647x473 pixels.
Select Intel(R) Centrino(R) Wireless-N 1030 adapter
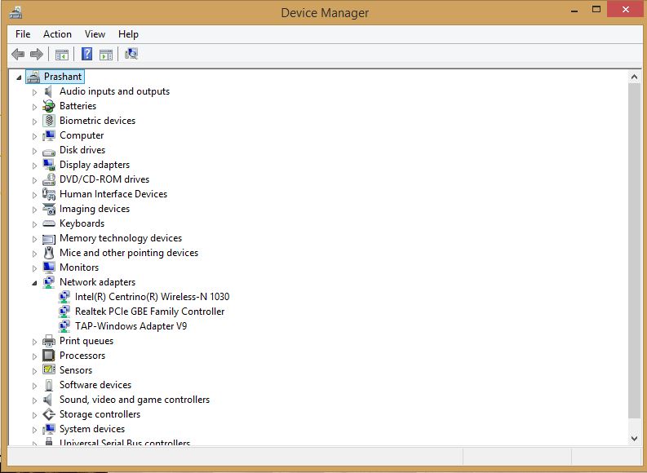[x=152, y=297]
